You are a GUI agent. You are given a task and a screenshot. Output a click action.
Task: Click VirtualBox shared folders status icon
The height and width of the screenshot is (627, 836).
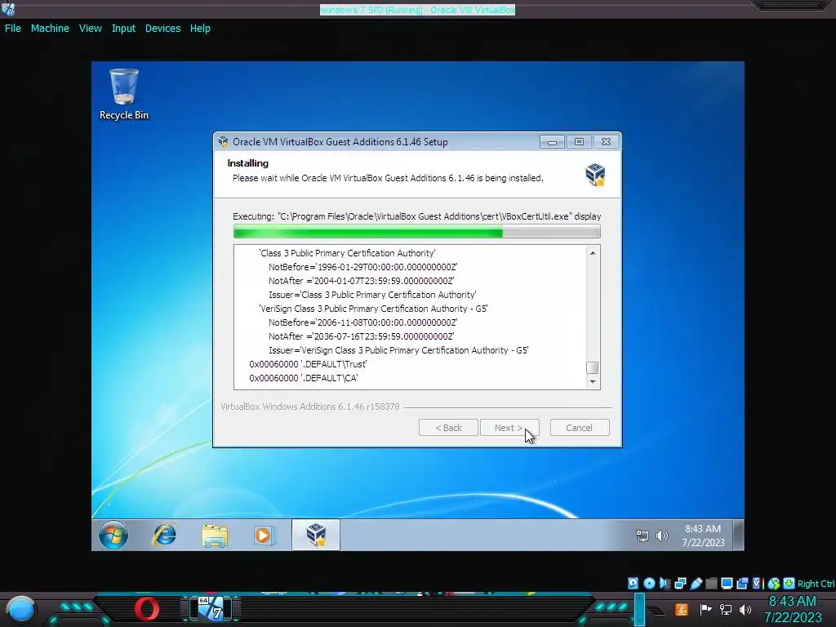pyautogui.click(x=711, y=584)
